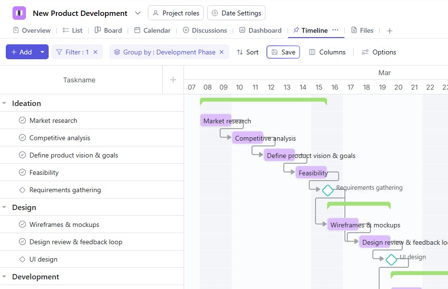
Task: Click the UI design milestone diamond in the timeline
Action: pos(391,260)
